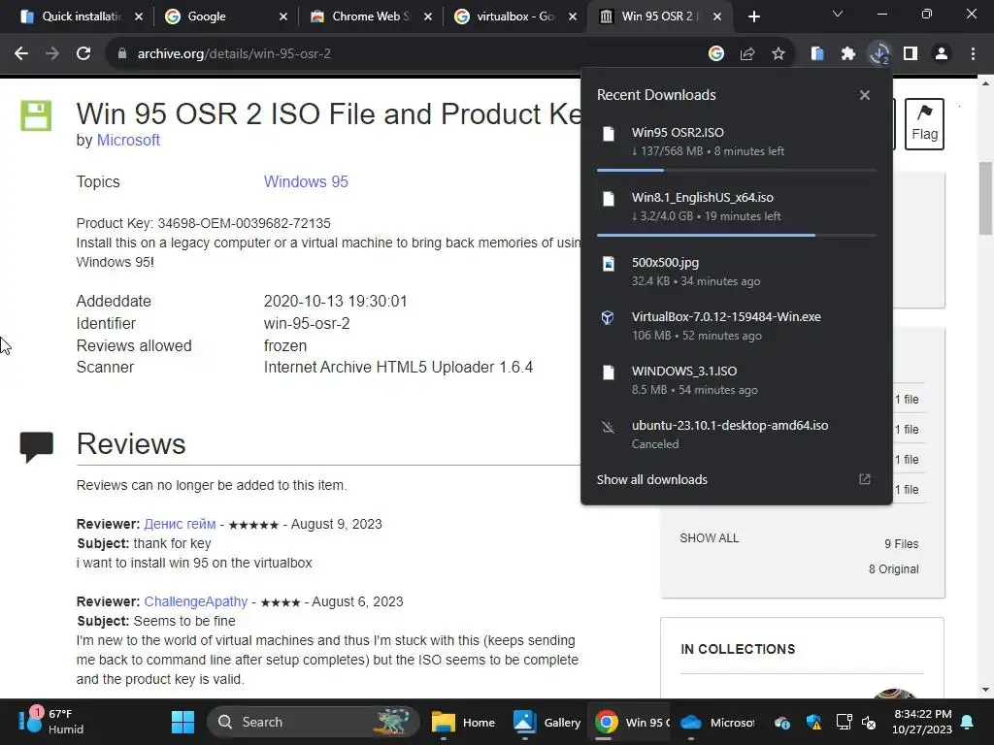Close the Recent Downloads popup
Screen dimensions: 994x745
click(x=865, y=95)
